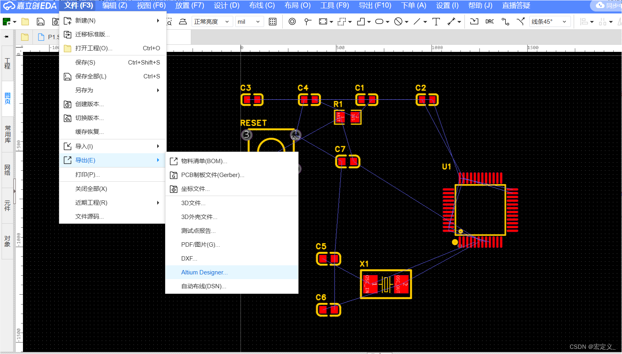Image resolution: width=622 pixels, height=354 pixels.
Task: Select the U1 chip footprint on canvas
Action: (480, 210)
